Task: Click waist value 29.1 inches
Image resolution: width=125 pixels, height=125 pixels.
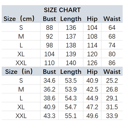Action: (112, 98)
